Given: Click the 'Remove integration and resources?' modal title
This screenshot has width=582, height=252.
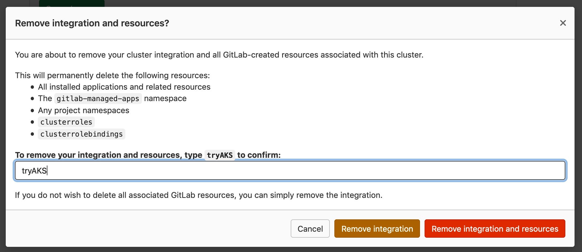Looking at the screenshot, I should pos(92,23).
